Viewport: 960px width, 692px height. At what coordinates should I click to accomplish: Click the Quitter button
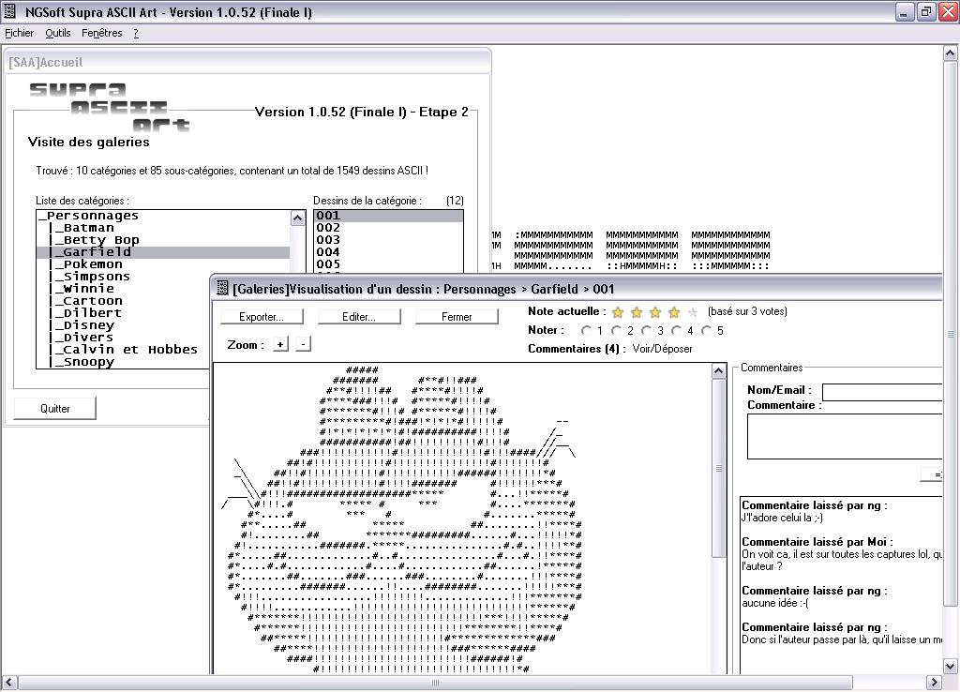55,409
